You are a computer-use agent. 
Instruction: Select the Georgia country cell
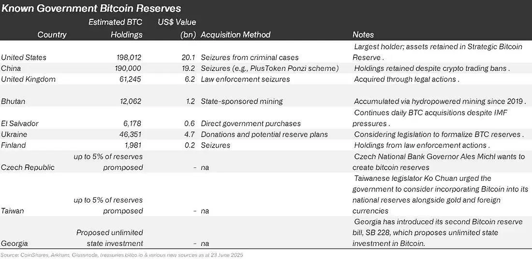[14, 244]
